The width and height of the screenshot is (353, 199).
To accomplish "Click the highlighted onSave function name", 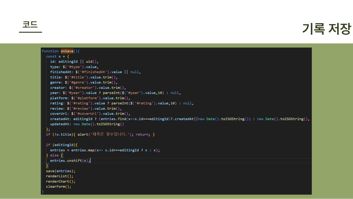I will click(x=67, y=51).
